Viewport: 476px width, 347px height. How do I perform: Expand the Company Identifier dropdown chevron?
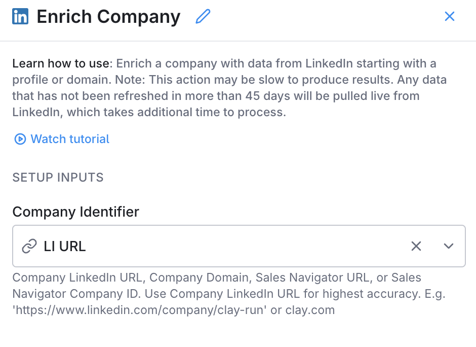point(448,247)
